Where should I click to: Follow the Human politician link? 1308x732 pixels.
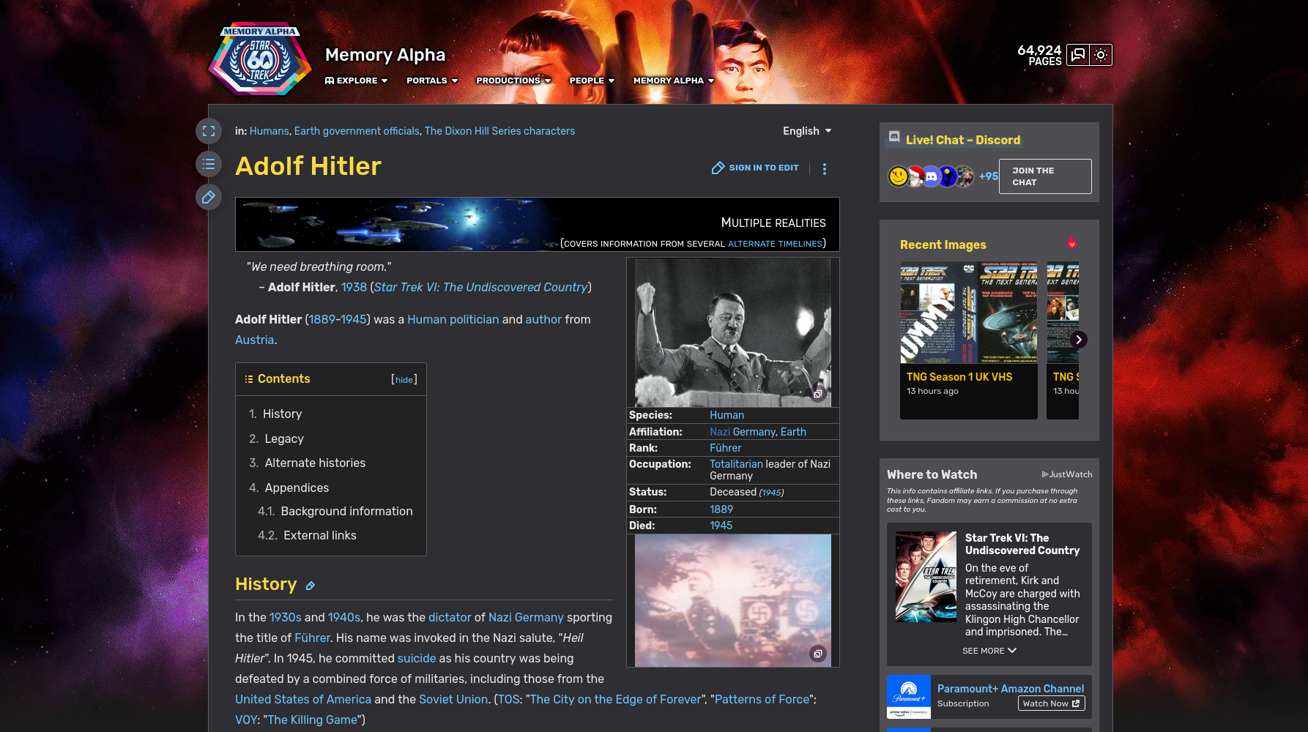coord(453,320)
